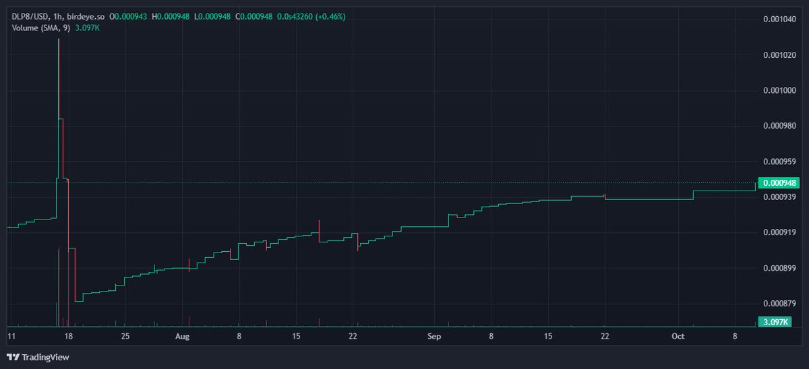This screenshot has height=369, width=809.
Task: Click the 0.000980 price axis label
Action: [779, 126]
